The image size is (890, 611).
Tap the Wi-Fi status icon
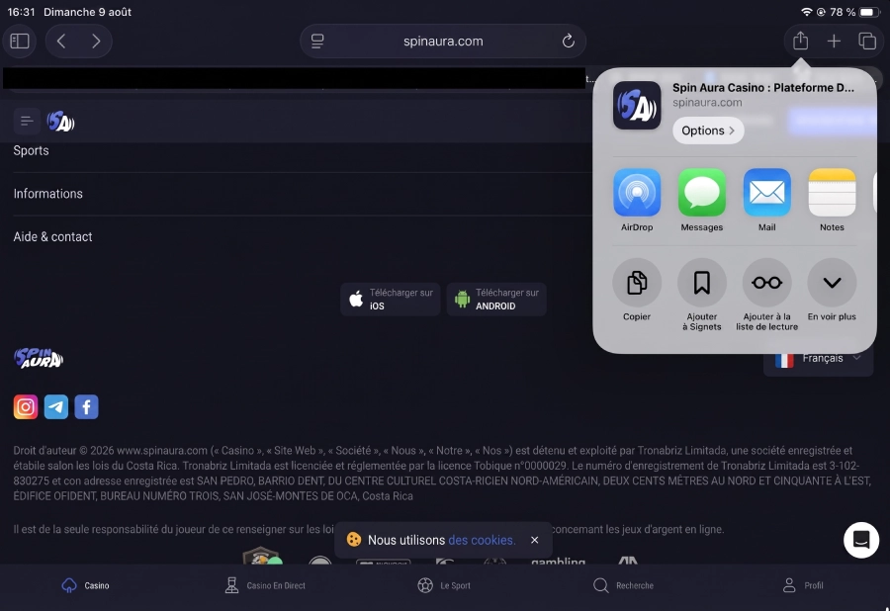[806, 12]
